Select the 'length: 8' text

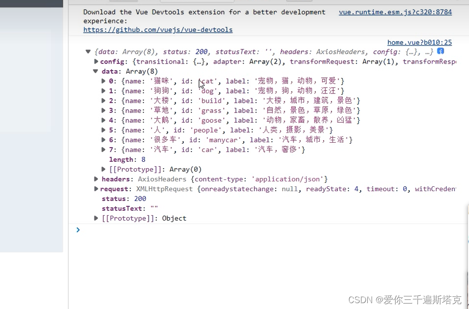pyautogui.click(x=127, y=159)
